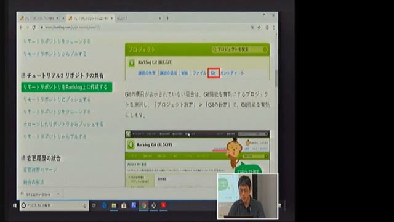
Task: Click the translate icon in the address bar
Action: pyautogui.click(x=252, y=27)
